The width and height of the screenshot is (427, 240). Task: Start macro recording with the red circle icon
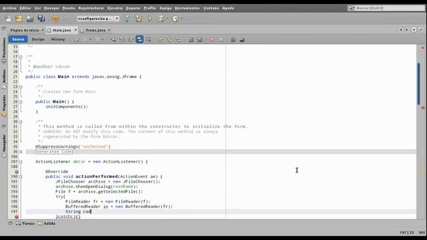pyautogui.click(x=211, y=40)
